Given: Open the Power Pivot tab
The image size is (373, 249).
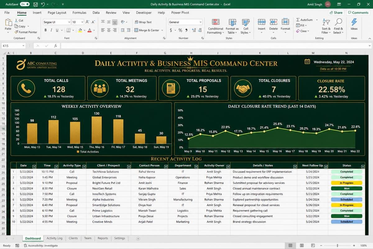Looking at the screenshot, I should (x=180, y=13).
